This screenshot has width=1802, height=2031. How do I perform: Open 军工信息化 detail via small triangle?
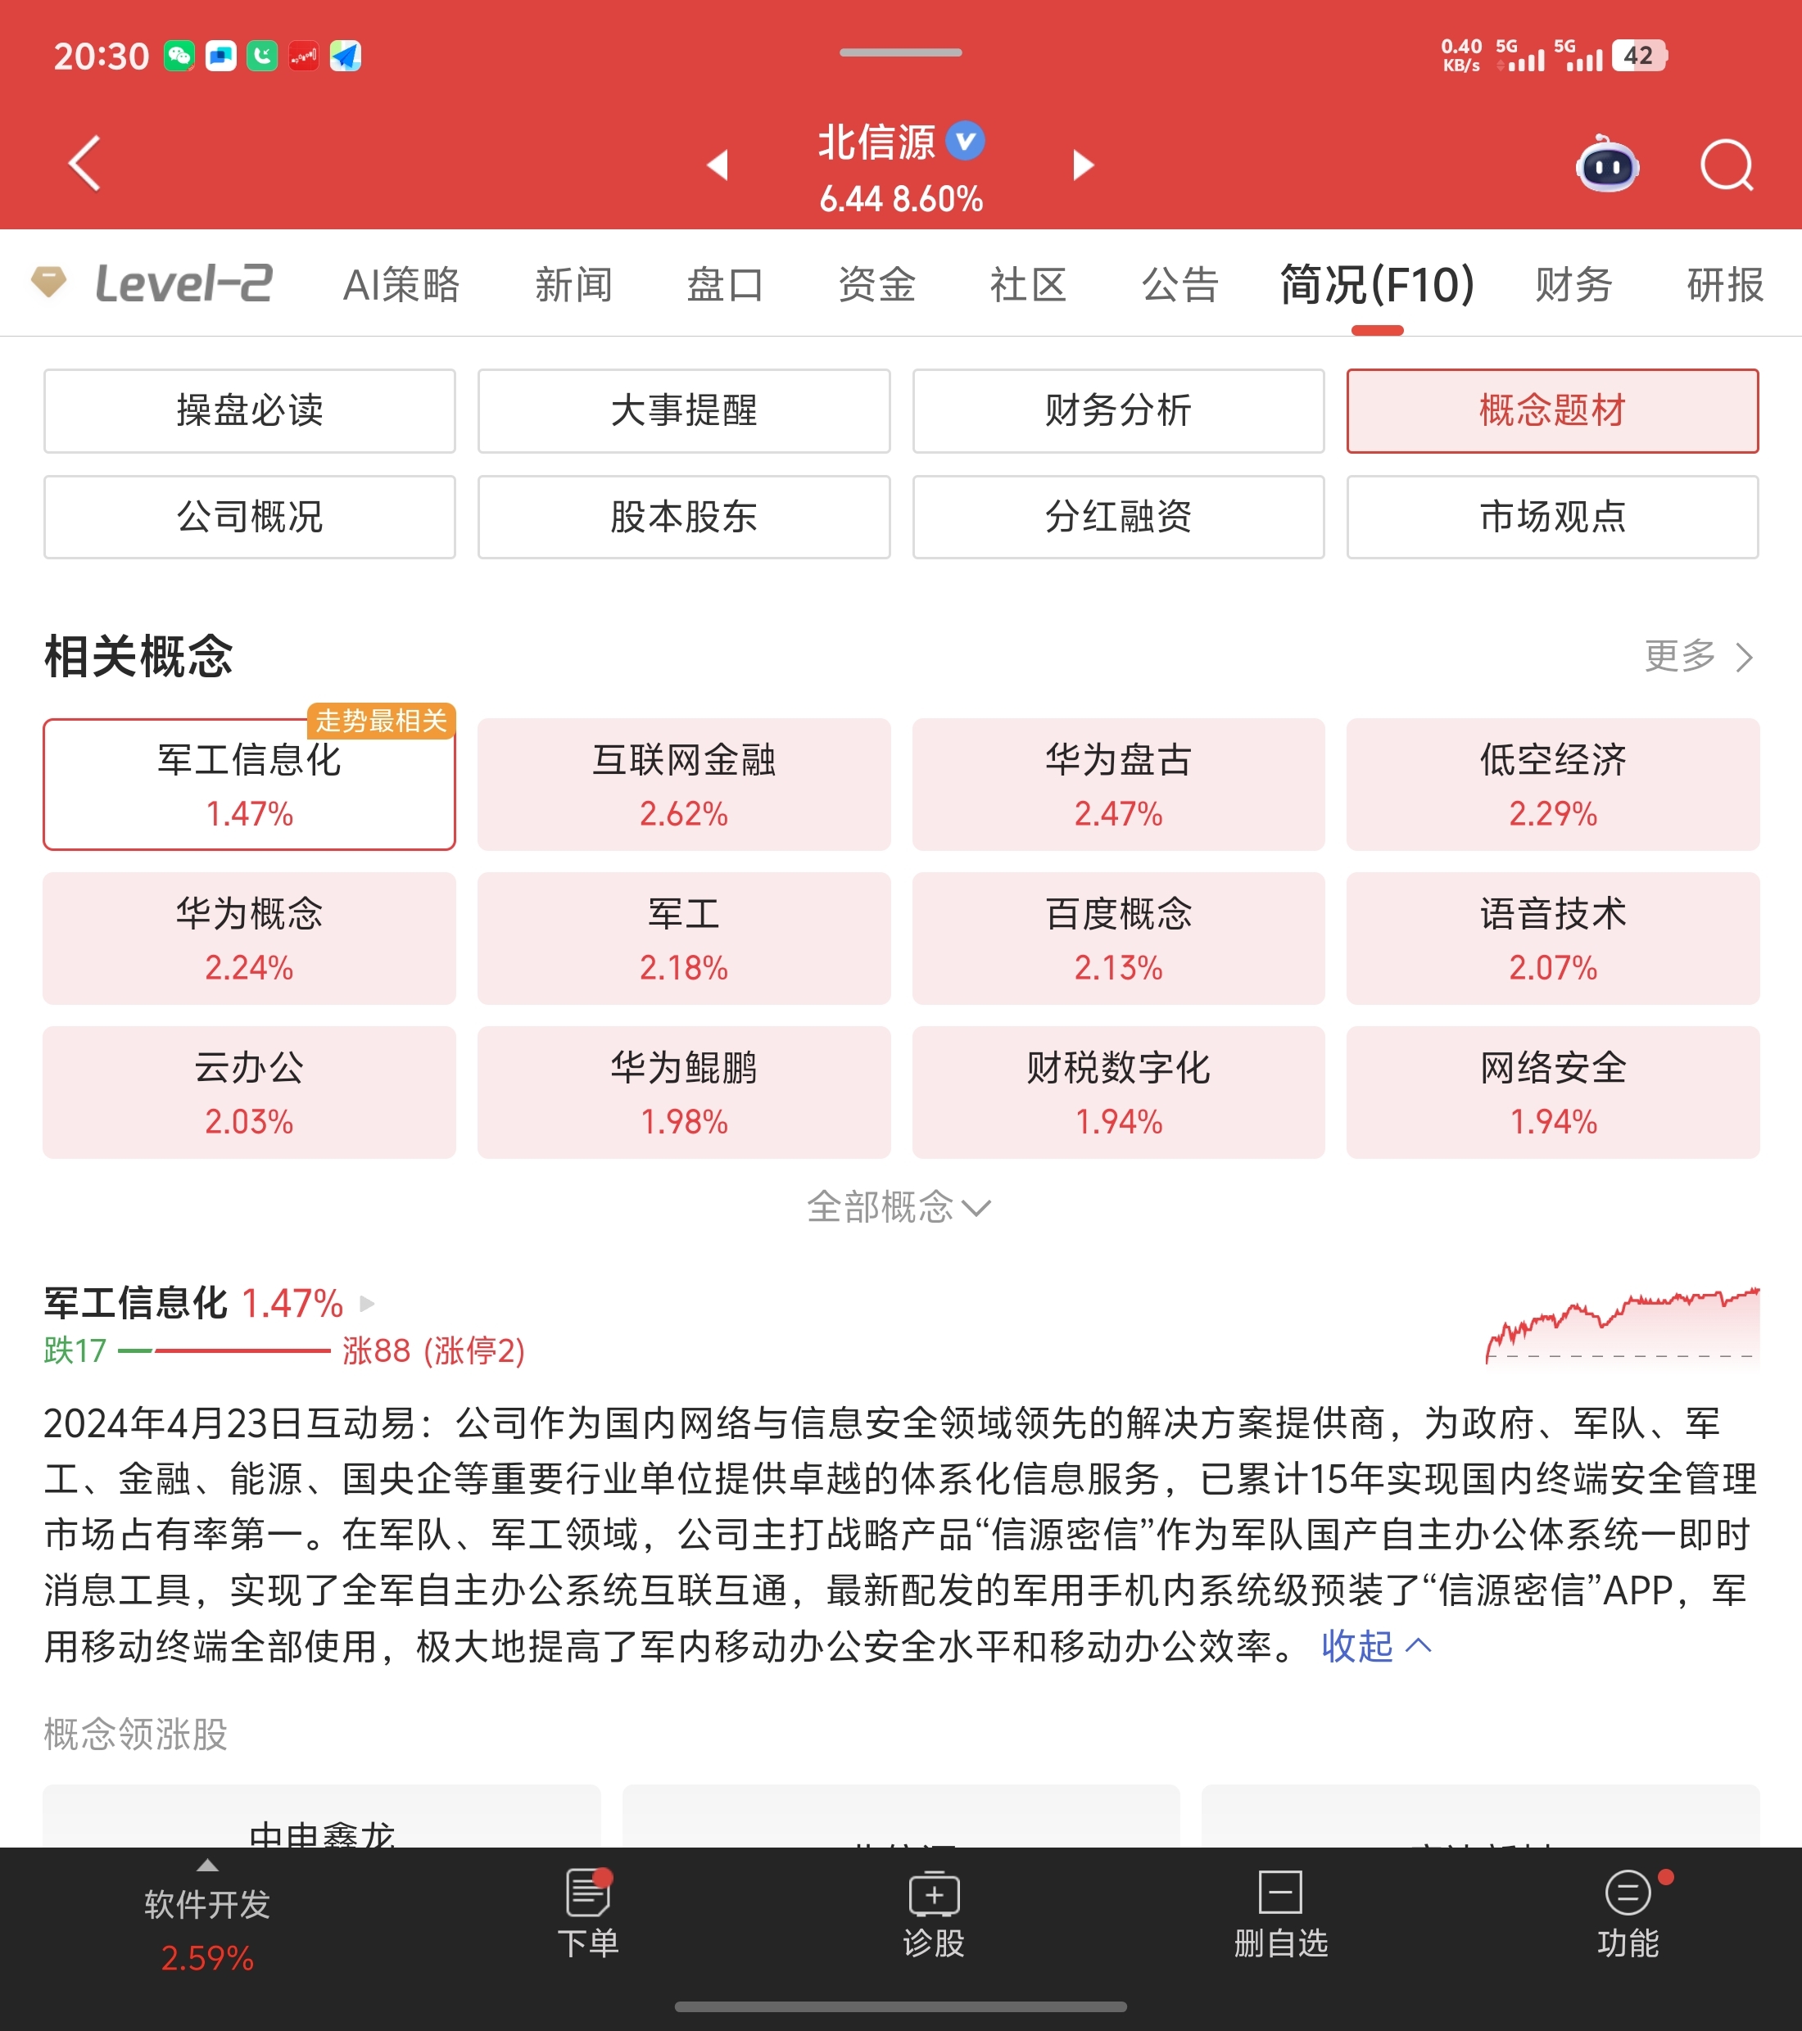[367, 1303]
